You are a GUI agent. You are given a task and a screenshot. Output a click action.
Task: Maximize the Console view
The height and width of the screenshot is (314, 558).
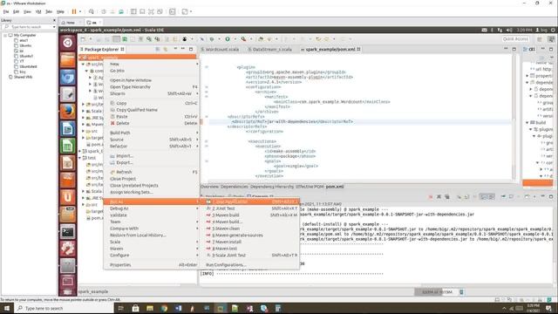pyautogui.click(x=551, y=196)
